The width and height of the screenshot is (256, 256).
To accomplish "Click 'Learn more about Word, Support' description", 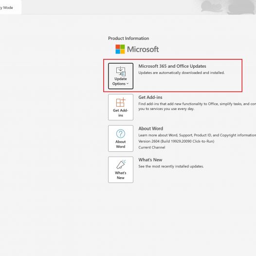I will [197, 135].
